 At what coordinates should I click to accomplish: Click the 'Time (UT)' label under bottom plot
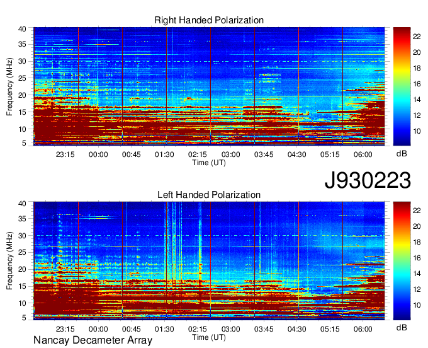coord(209,337)
